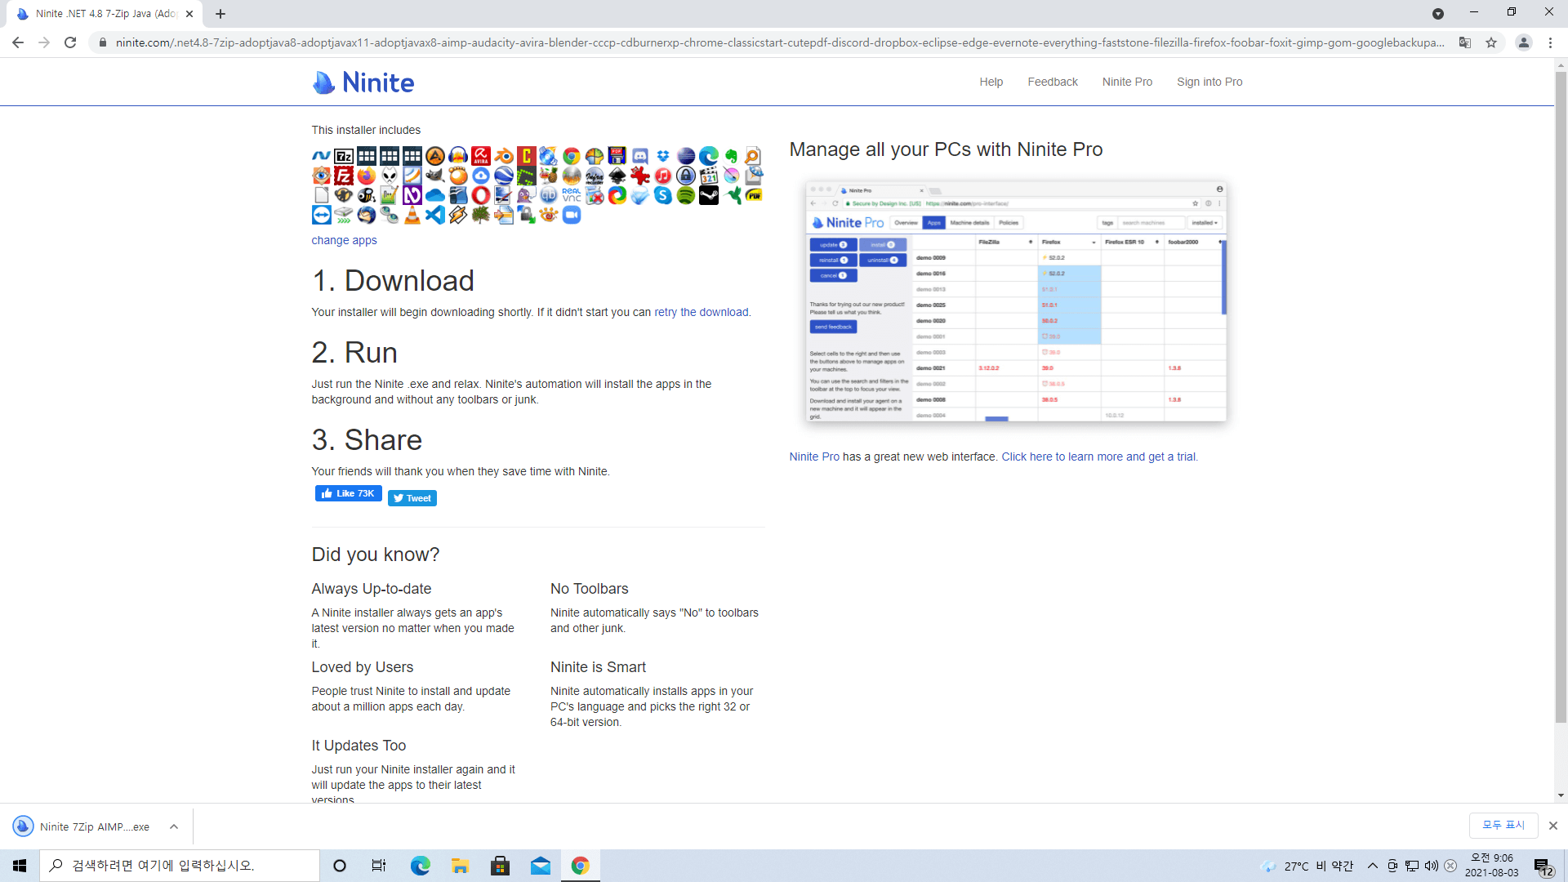Click here to learn more and get a trial
Viewport: 1568px width, 882px height.
point(1099,457)
